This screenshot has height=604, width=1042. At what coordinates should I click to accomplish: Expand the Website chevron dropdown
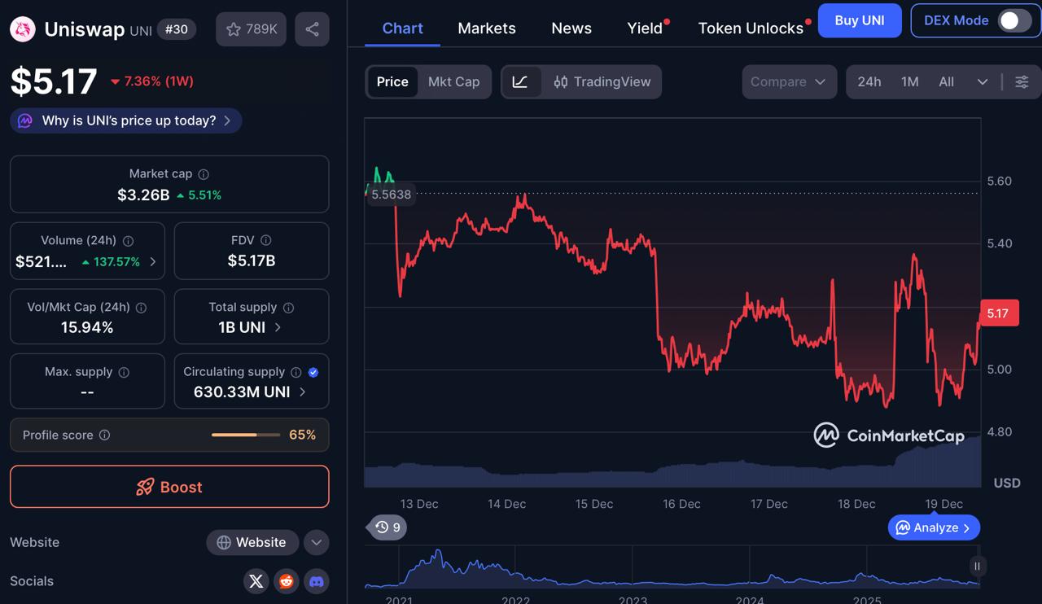(x=316, y=542)
